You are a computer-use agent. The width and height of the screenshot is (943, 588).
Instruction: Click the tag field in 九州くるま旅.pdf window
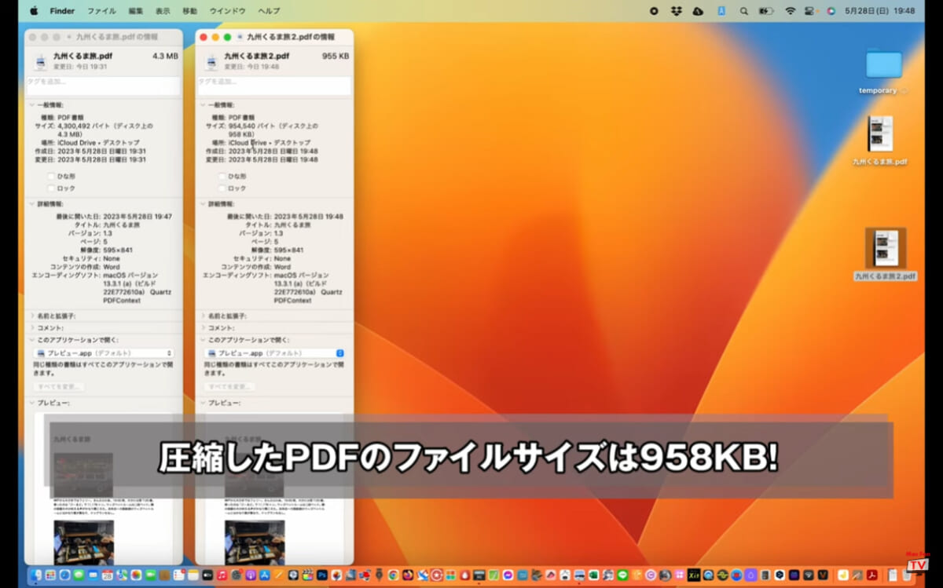click(x=104, y=86)
